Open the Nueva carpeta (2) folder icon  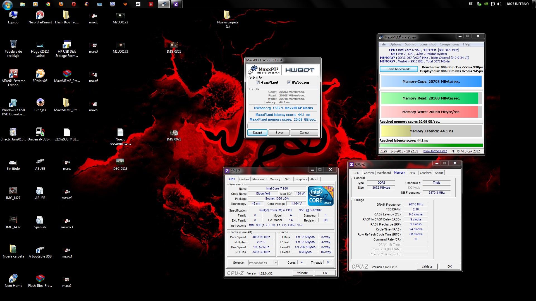click(x=228, y=19)
